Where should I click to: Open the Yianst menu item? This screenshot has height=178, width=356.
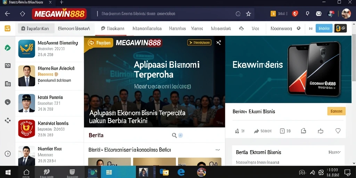coord(197,29)
